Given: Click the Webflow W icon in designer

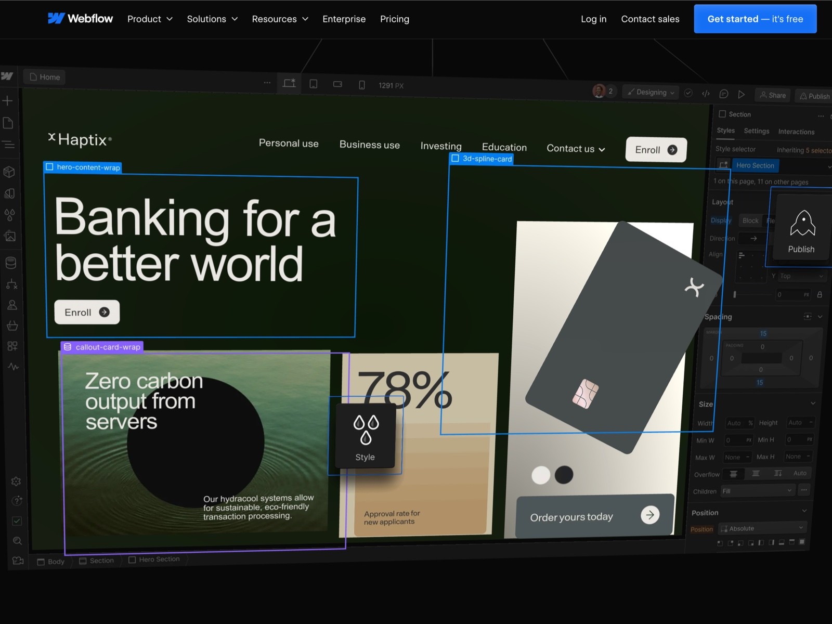Looking at the screenshot, I should coord(7,76).
